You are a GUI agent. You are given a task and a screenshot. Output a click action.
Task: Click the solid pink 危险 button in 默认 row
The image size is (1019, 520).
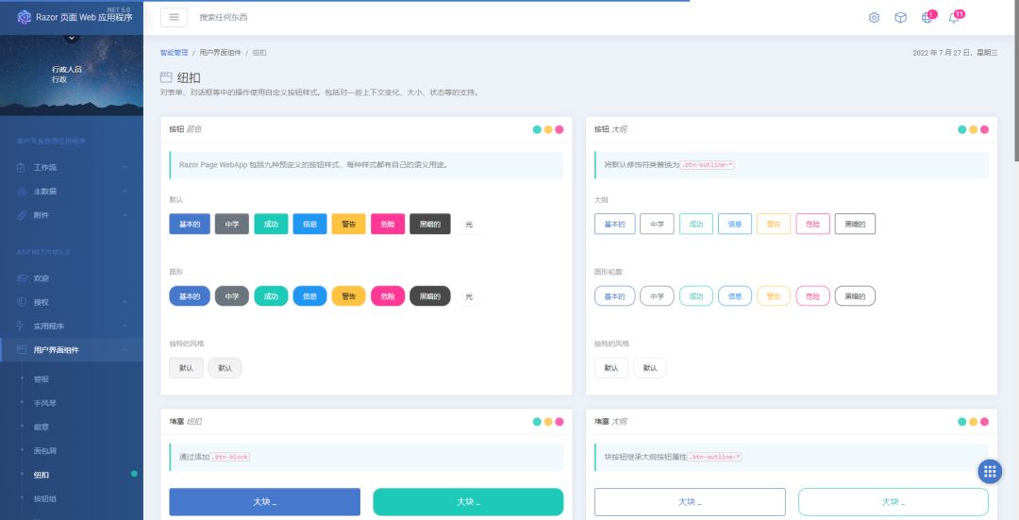tap(388, 225)
